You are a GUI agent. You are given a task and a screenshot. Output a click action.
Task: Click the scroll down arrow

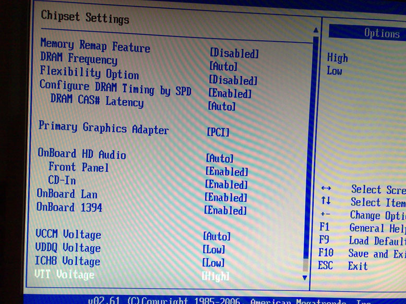click(x=305, y=278)
